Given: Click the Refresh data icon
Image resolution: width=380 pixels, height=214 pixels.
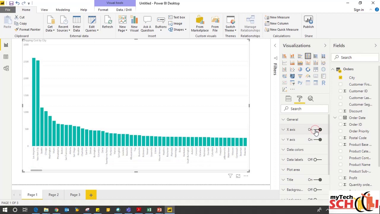Looking at the screenshot, I should 107,21.
